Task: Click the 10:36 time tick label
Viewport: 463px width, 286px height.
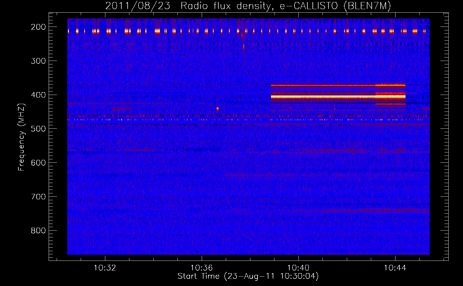Action: coord(202,268)
